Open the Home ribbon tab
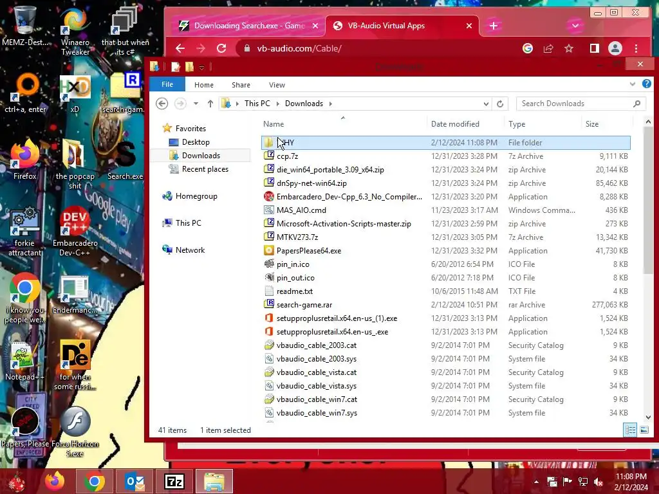 click(204, 85)
